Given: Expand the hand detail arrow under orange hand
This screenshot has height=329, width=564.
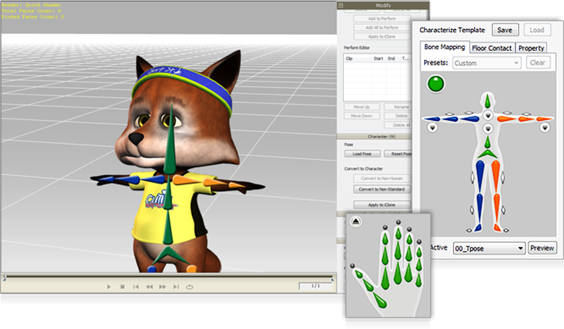Looking at the screenshot, I should (545, 128).
